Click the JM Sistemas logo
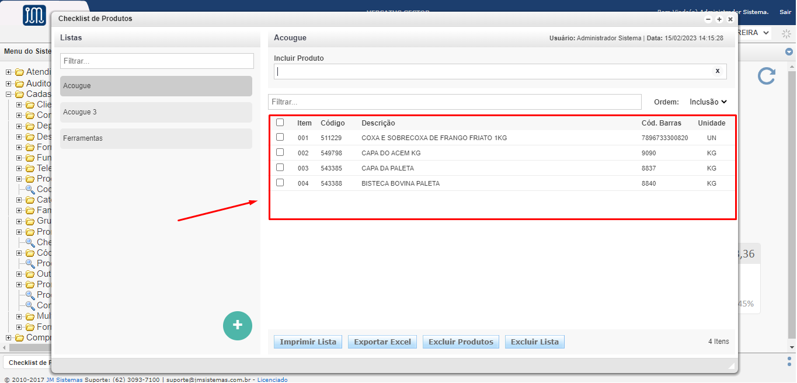797x383 pixels. pos(34,16)
